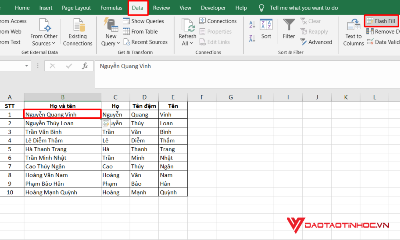Open the Name Box dropdown
The width and height of the screenshot is (400, 240).
tap(26, 66)
